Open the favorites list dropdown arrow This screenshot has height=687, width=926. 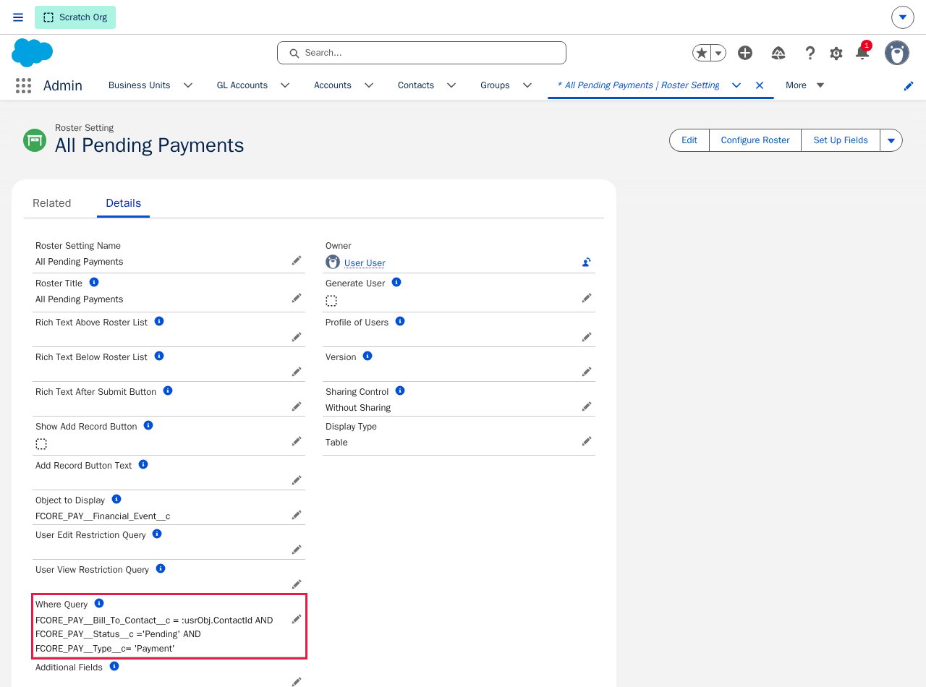point(718,53)
